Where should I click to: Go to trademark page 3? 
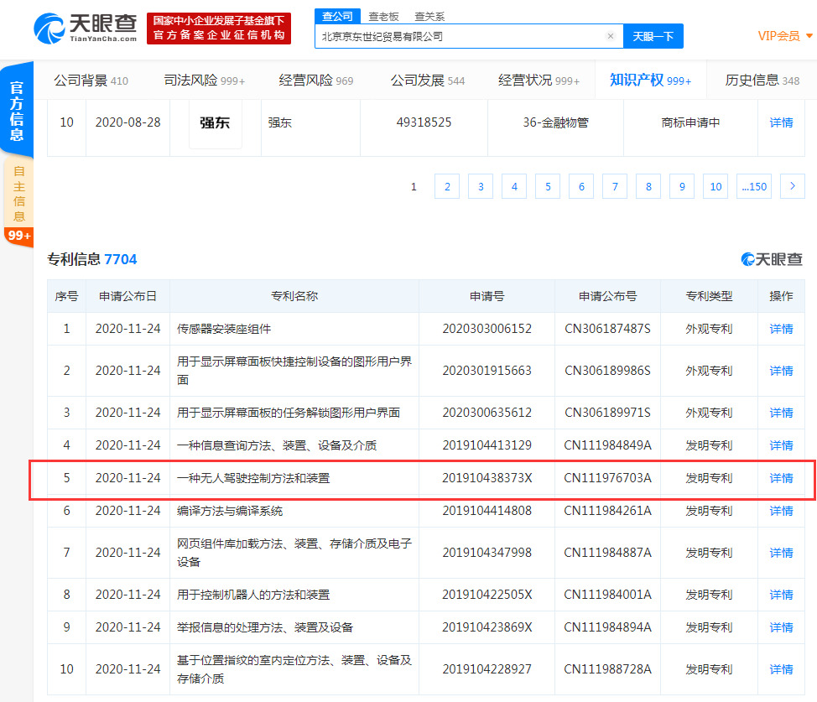(481, 186)
